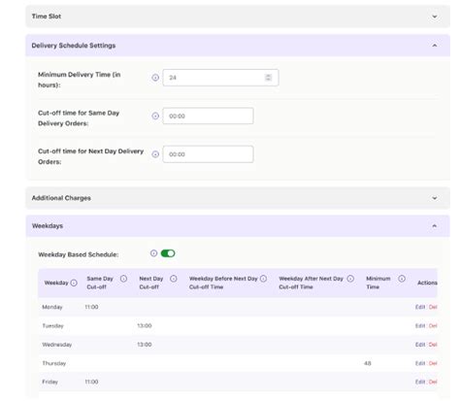The width and height of the screenshot is (460, 401).
Task: Click Del link for Friday row
Action: [433, 383]
